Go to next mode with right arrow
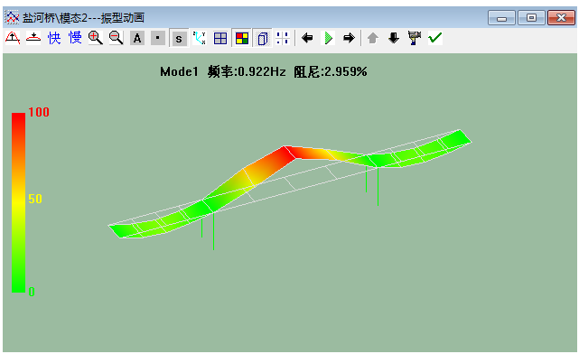This screenshot has width=579, height=354. click(x=349, y=38)
